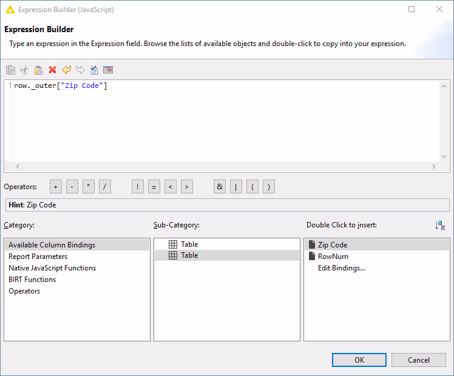Select the Report Parameters category
Image resolution: width=454 pixels, height=376 pixels.
click(x=38, y=257)
